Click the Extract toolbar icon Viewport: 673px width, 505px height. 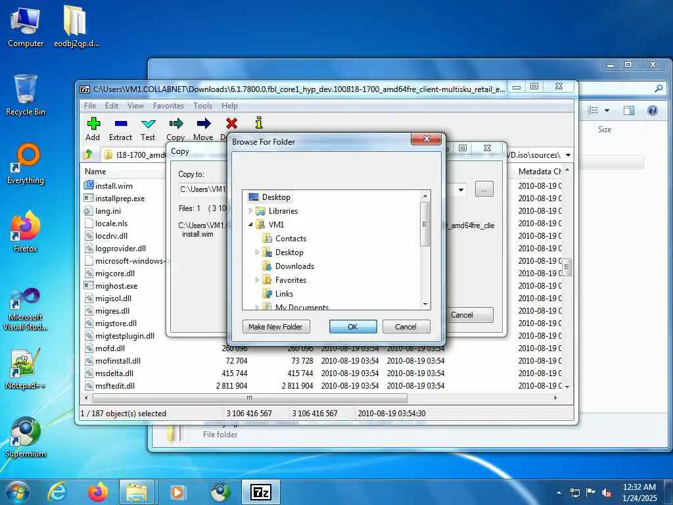[121, 129]
